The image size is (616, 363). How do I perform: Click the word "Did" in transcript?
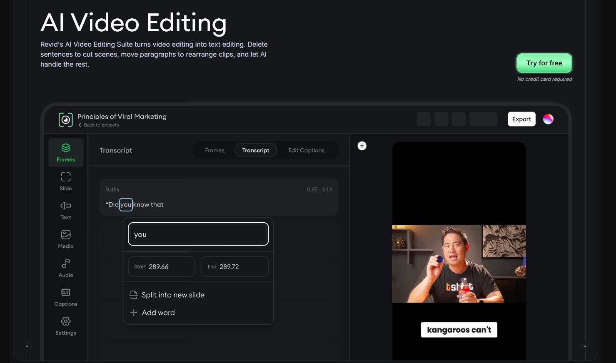pyautogui.click(x=113, y=204)
